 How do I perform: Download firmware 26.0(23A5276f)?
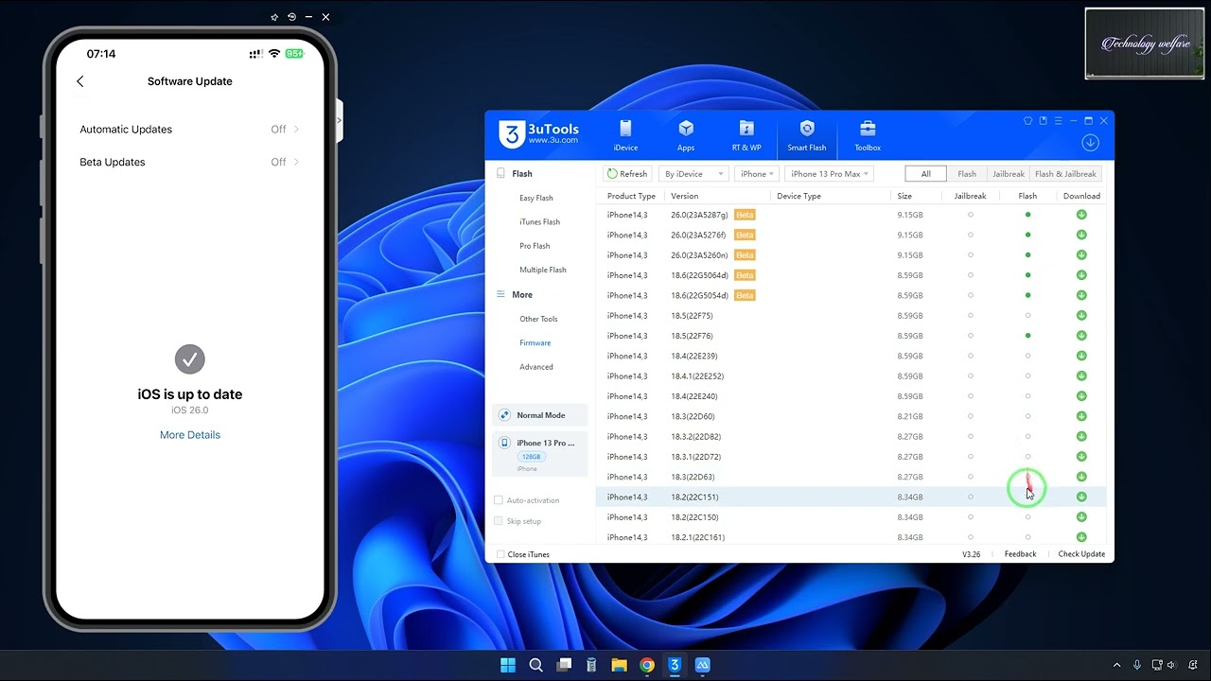(x=1081, y=235)
